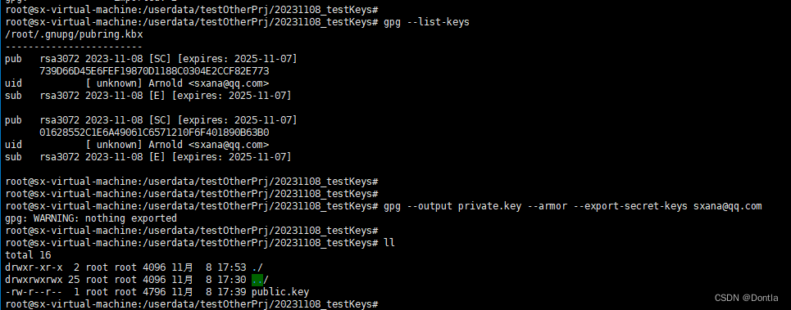Click fingerprint 01628552C1E6A49061C6571210F6F401890B63B0
Viewport: 791px width, 310px height.
click(x=154, y=133)
